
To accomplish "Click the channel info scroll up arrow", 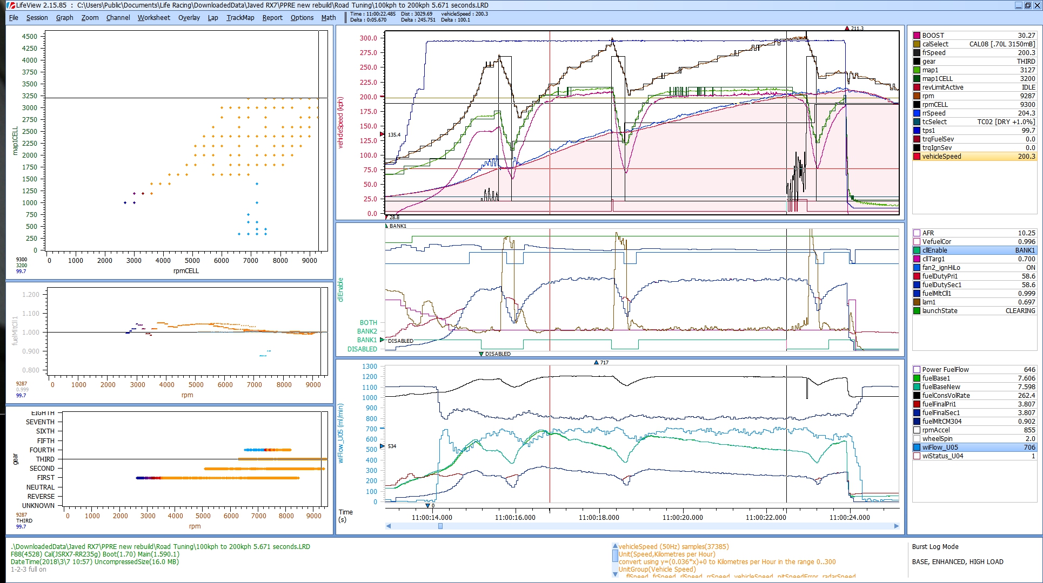I will pyautogui.click(x=615, y=546).
